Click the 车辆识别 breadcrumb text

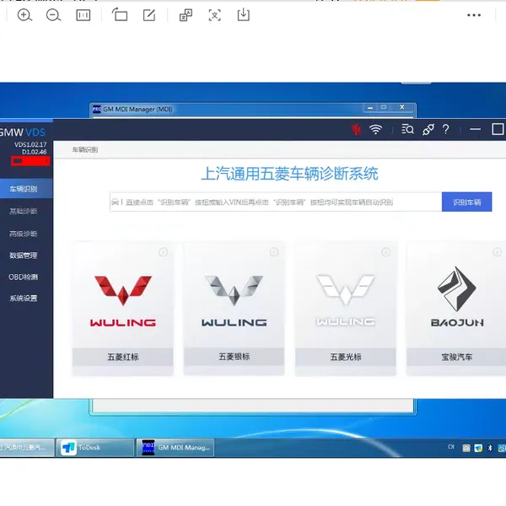coord(85,150)
